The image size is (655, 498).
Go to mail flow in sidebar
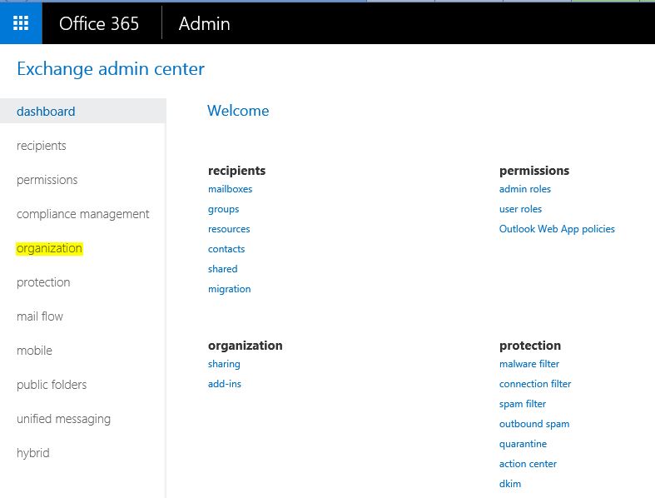[40, 316]
